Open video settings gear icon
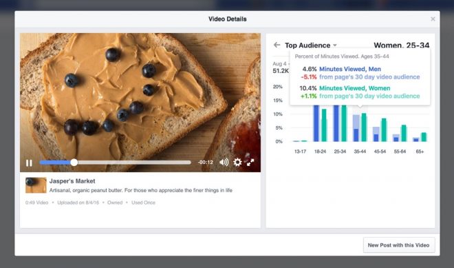The width and height of the screenshot is (454, 268). click(237, 162)
